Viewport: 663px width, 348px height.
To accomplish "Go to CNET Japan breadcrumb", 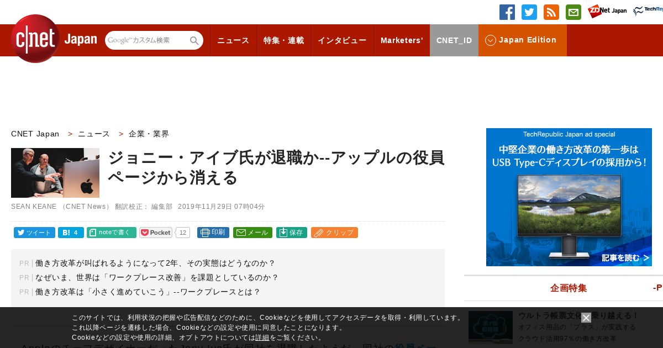I will click(35, 134).
